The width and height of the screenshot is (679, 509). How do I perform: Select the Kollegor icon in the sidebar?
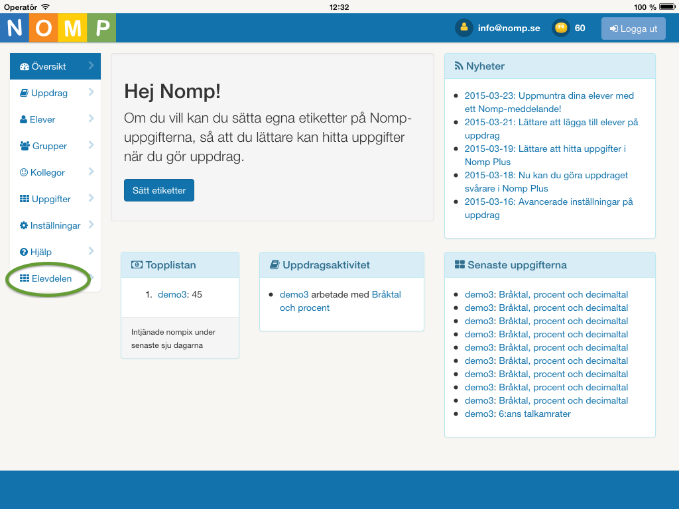[23, 172]
